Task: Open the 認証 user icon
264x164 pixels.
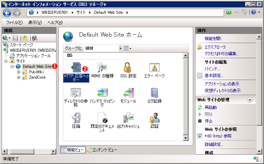Action: coord(155,118)
